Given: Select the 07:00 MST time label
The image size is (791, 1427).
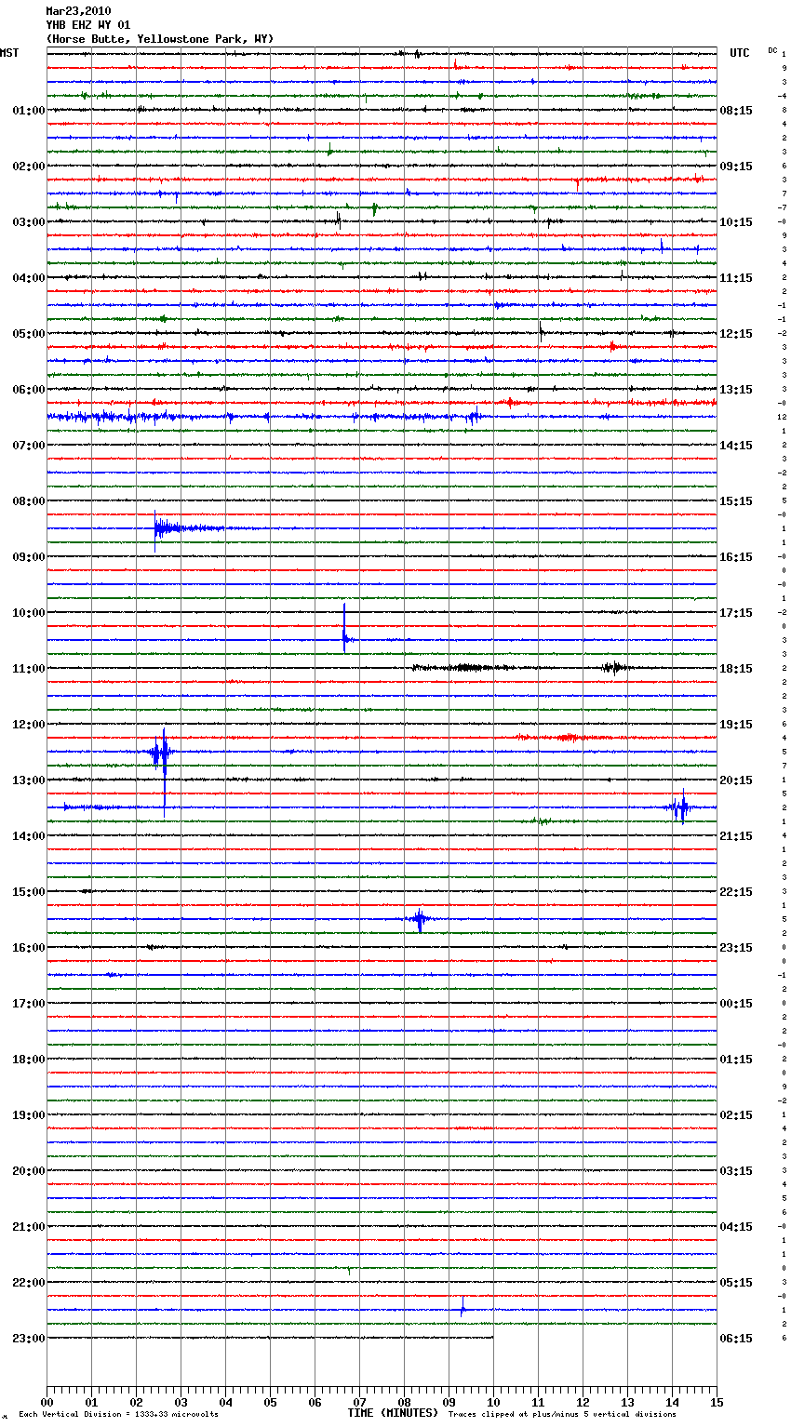Looking at the screenshot, I should click(29, 446).
